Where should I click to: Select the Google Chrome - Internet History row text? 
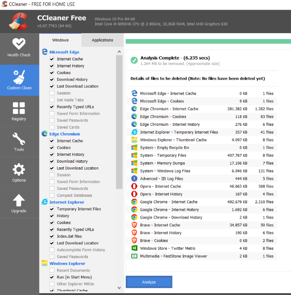coord(169,210)
